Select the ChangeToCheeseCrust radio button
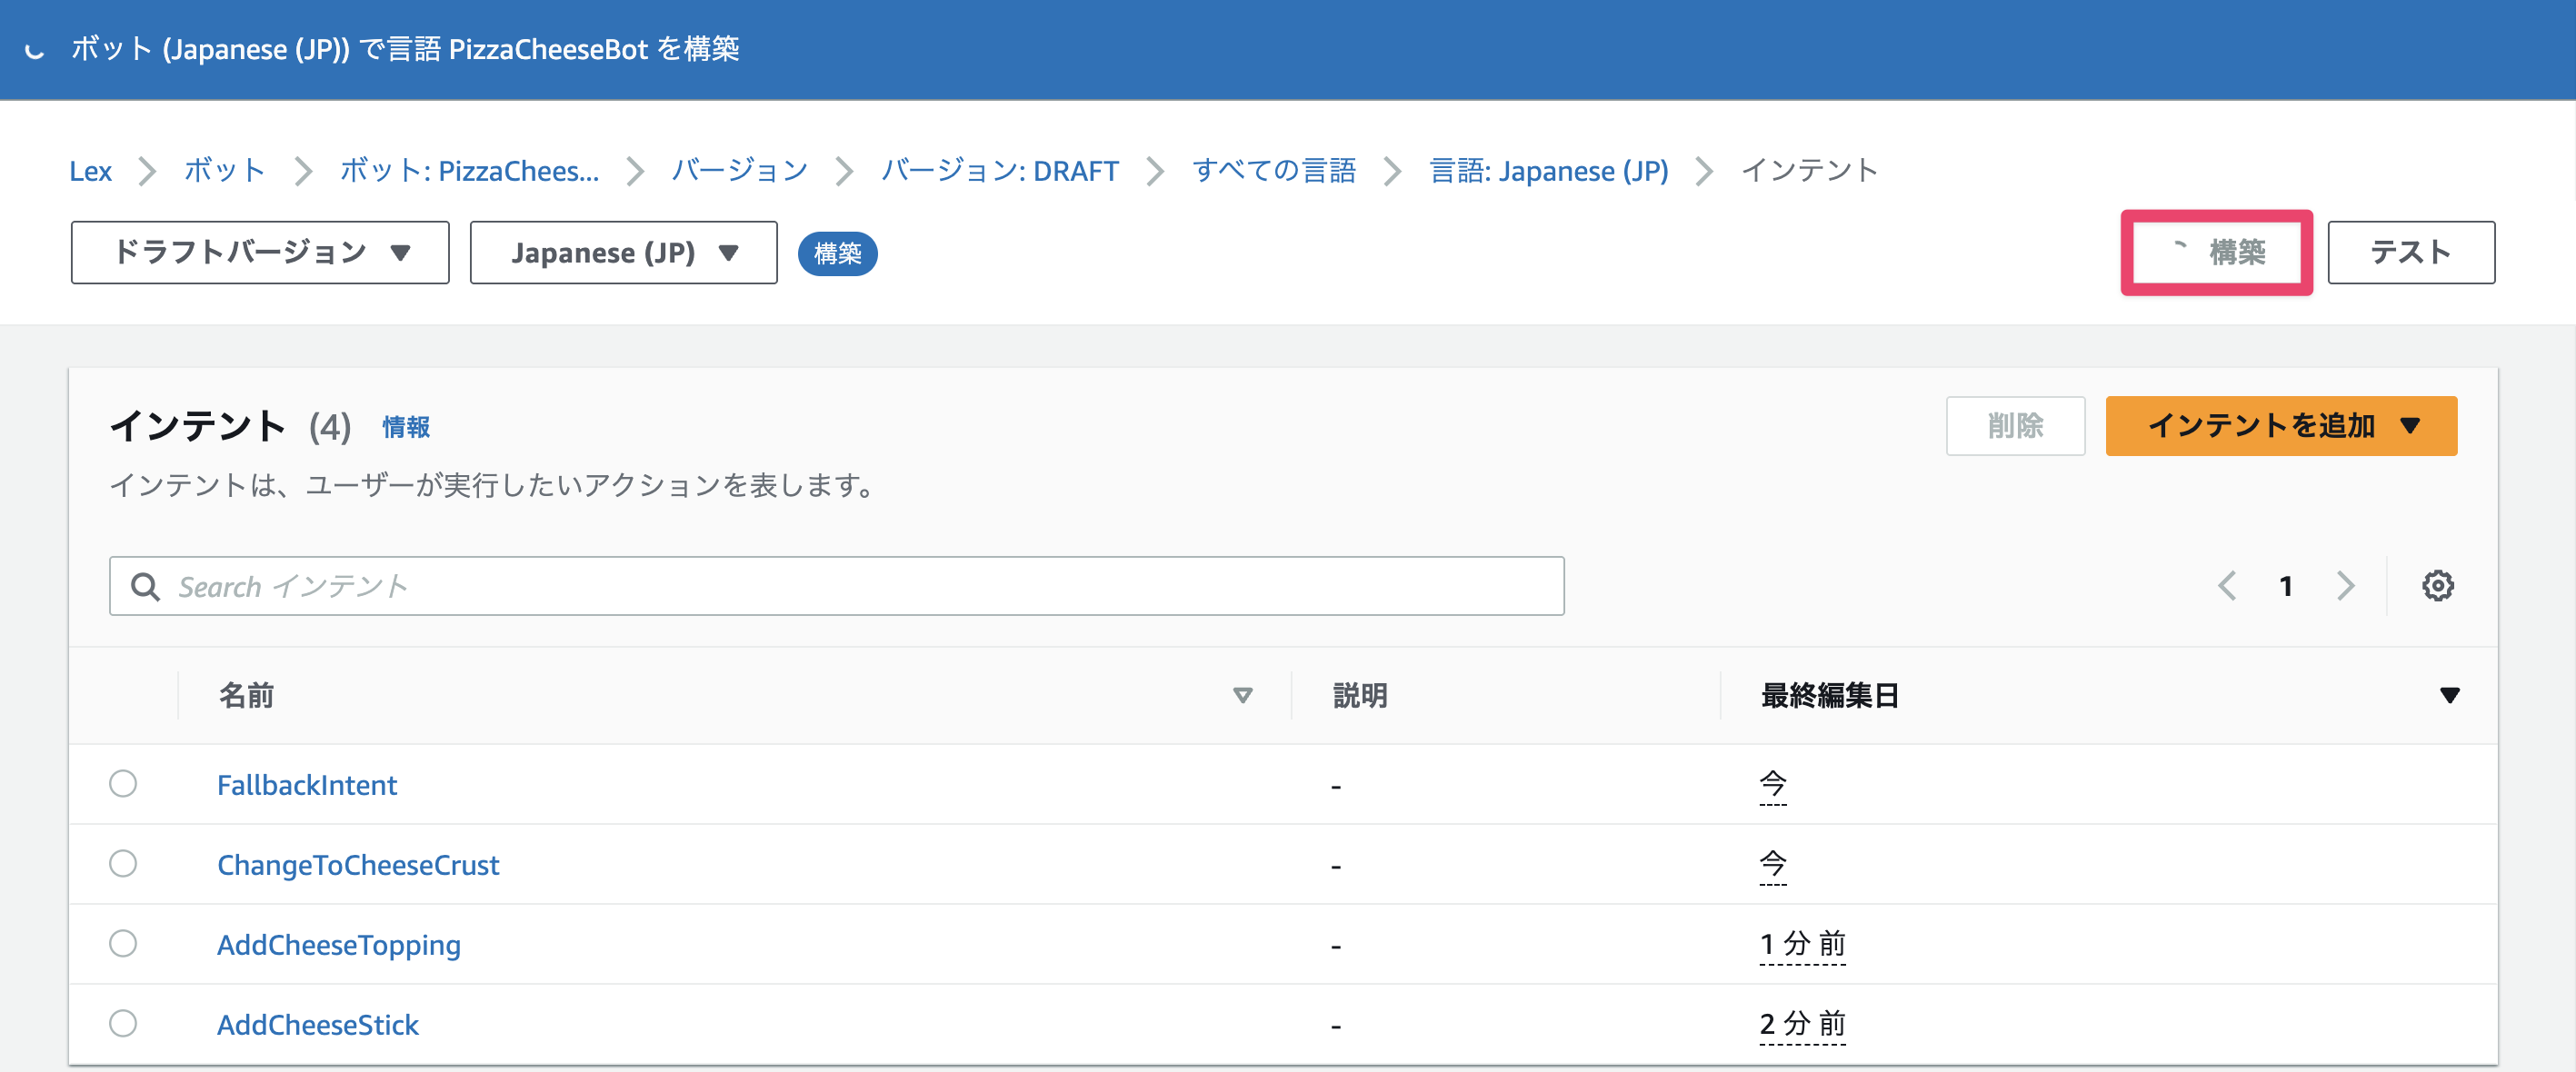The width and height of the screenshot is (2576, 1072). (x=123, y=863)
